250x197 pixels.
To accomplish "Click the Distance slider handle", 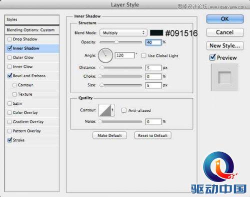I will [101, 68].
